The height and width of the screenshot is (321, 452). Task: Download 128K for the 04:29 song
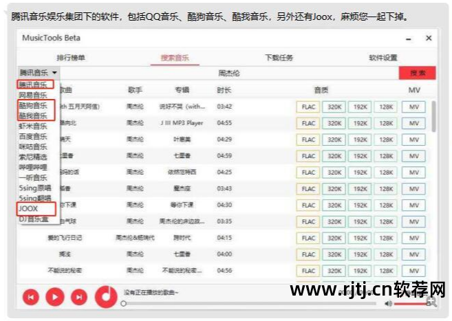pyautogui.click(x=386, y=140)
